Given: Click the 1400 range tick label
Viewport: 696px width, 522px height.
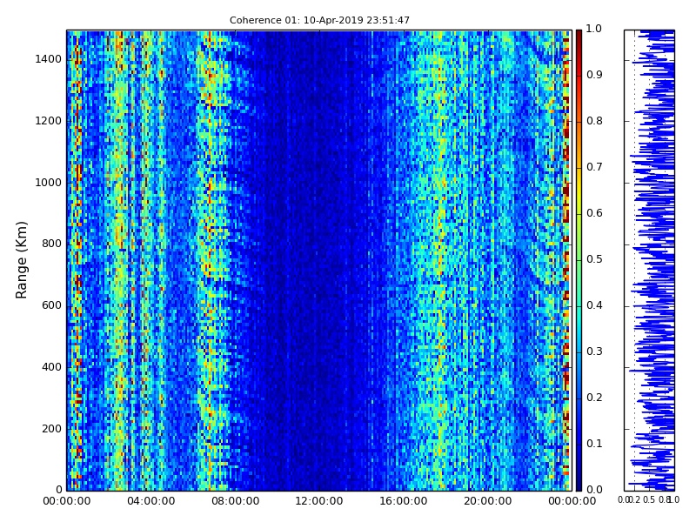Looking at the screenshot, I should (x=49, y=59).
